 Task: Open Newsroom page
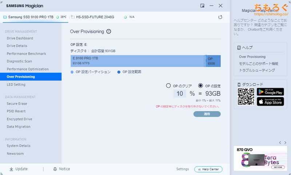click(x=15, y=154)
